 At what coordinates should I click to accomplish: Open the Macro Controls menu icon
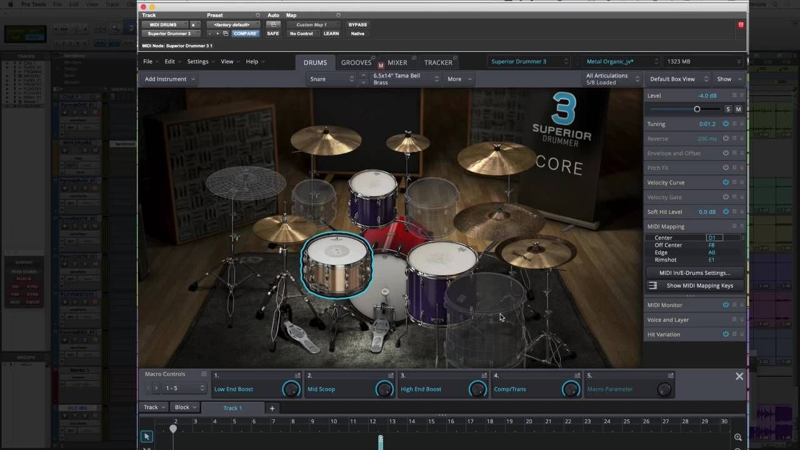(x=204, y=374)
